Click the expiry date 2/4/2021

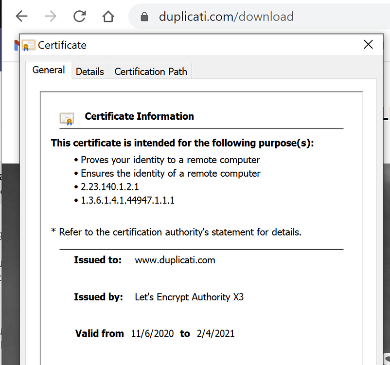click(x=215, y=334)
